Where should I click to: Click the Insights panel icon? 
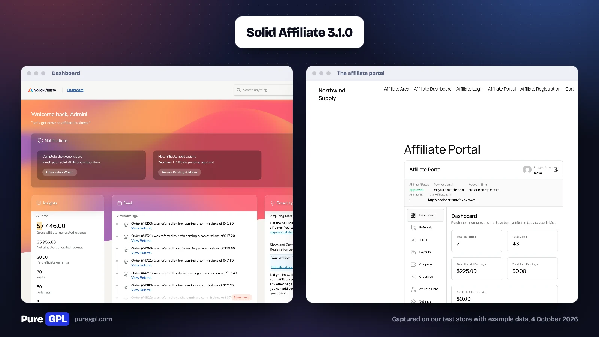coord(39,203)
